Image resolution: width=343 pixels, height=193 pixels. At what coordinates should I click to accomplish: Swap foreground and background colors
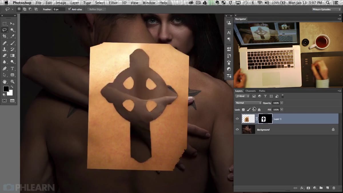(x=12, y=87)
